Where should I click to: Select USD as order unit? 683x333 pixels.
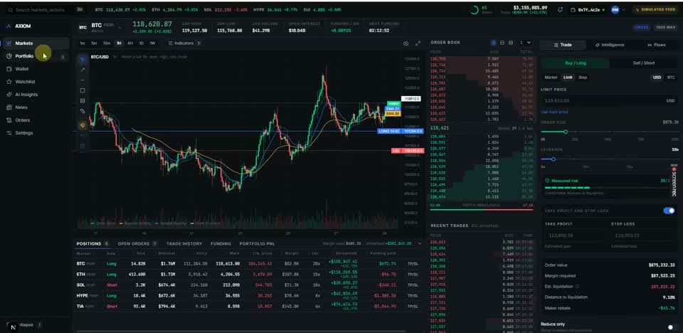coord(657,77)
